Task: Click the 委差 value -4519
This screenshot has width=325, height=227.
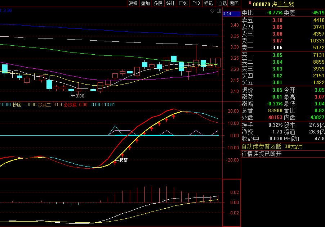Action: coord(318,13)
